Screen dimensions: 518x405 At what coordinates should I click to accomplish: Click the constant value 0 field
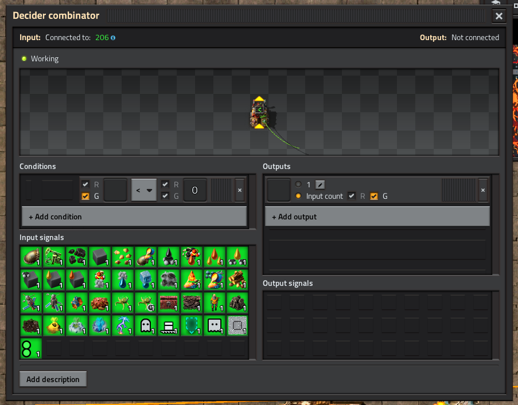[195, 190]
